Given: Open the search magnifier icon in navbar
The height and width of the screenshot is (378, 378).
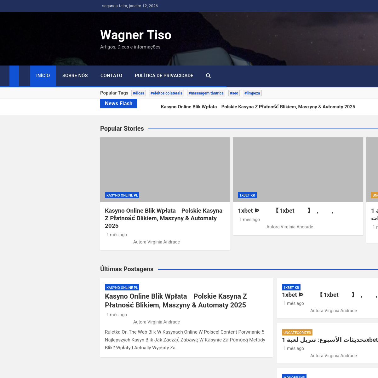Looking at the screenshot, I should pyautogui.click(x=208, y=76).
